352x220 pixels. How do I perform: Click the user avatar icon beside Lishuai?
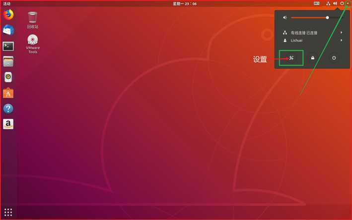pos(285,40)
